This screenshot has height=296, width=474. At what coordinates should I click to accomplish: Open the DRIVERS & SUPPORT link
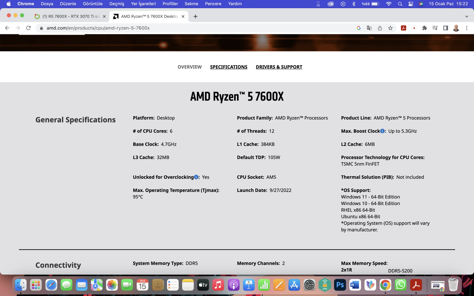[x=279, y=67]
